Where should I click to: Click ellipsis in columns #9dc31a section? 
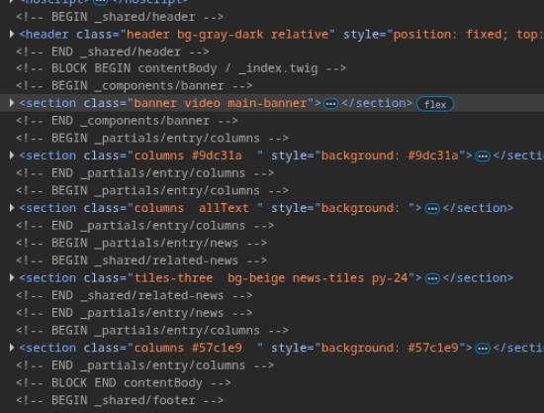(483, 156)
